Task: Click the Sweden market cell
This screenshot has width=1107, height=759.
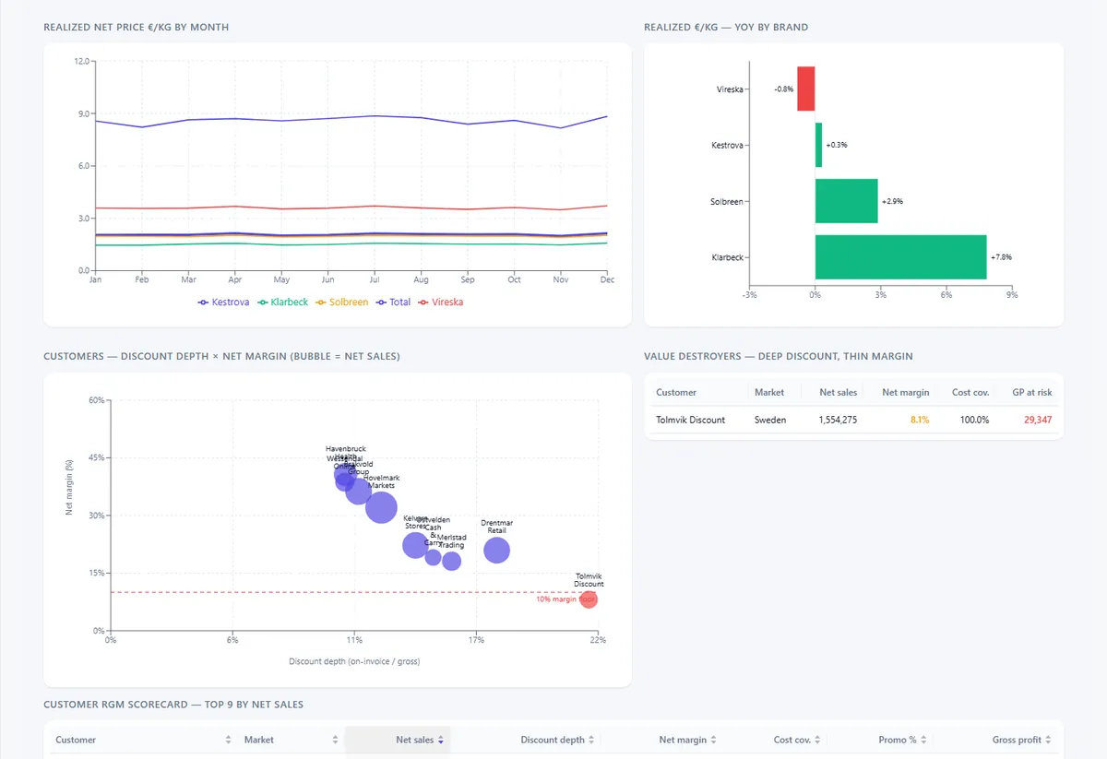Action: 770,420
